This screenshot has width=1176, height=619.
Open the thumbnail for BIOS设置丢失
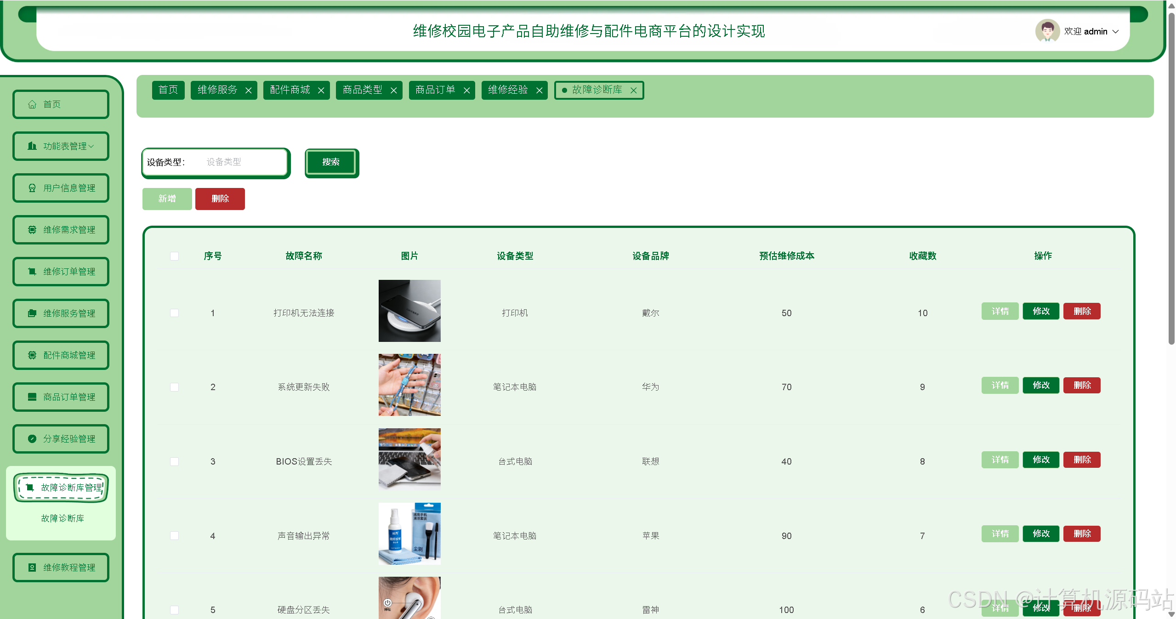coord(409,460)
